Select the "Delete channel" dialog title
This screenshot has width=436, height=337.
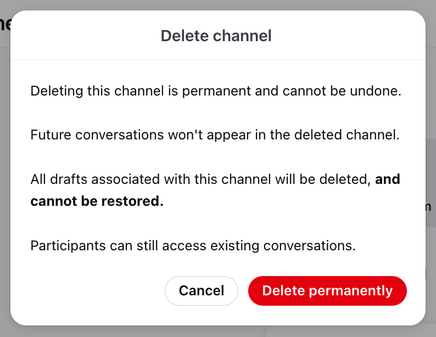point(216,36)
